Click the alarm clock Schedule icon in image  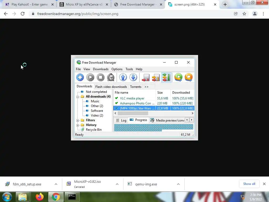point(111,77)
